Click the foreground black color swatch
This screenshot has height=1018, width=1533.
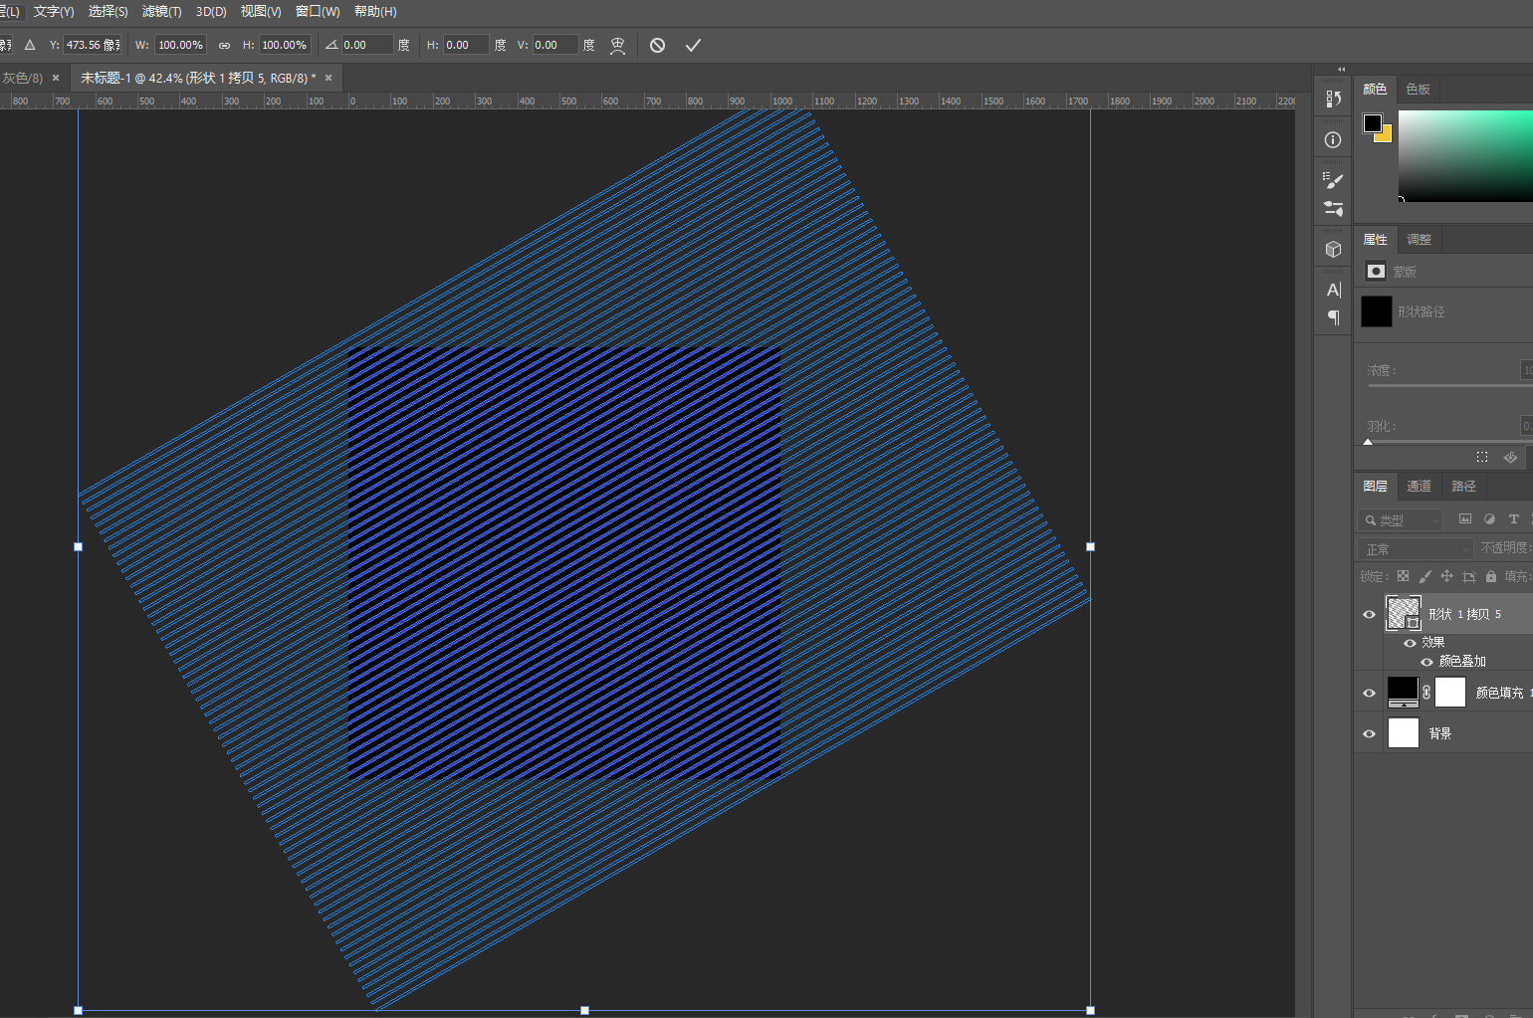(x=1372, y=122)
